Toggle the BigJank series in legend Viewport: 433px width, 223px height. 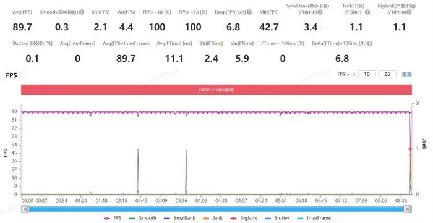244,218
